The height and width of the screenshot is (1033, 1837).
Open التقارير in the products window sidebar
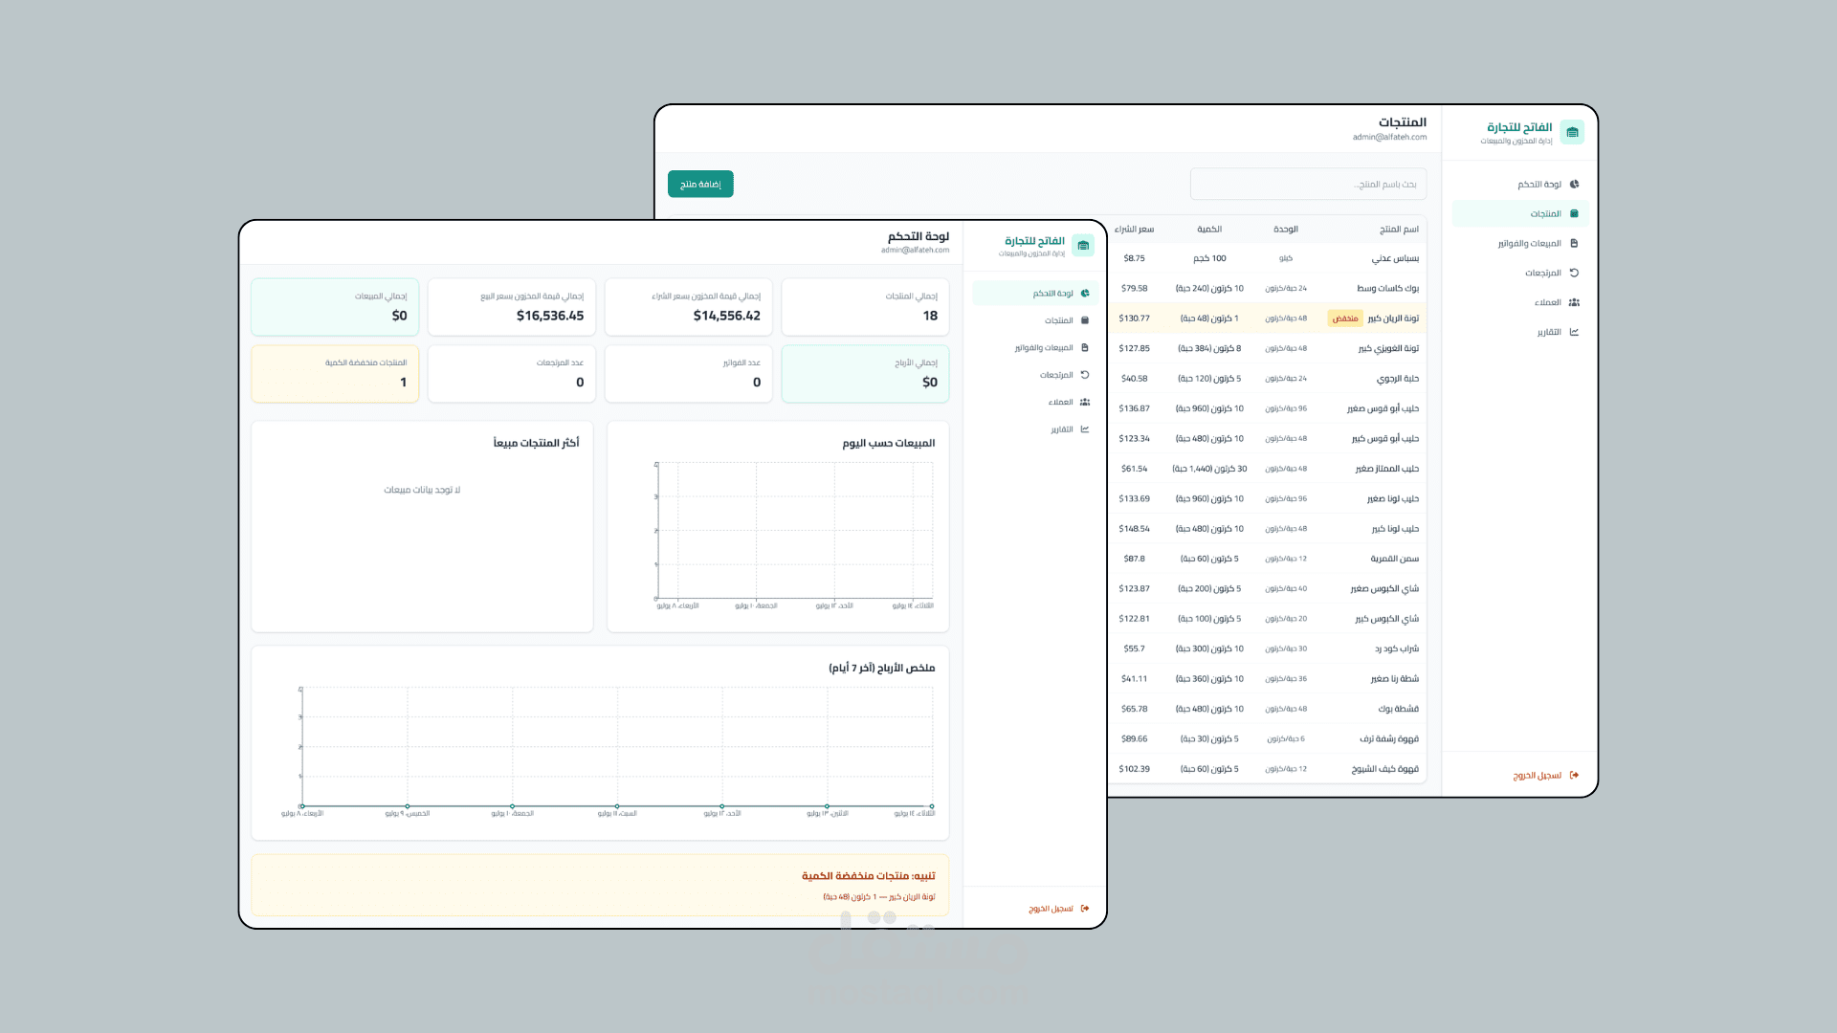(1520, 332)
